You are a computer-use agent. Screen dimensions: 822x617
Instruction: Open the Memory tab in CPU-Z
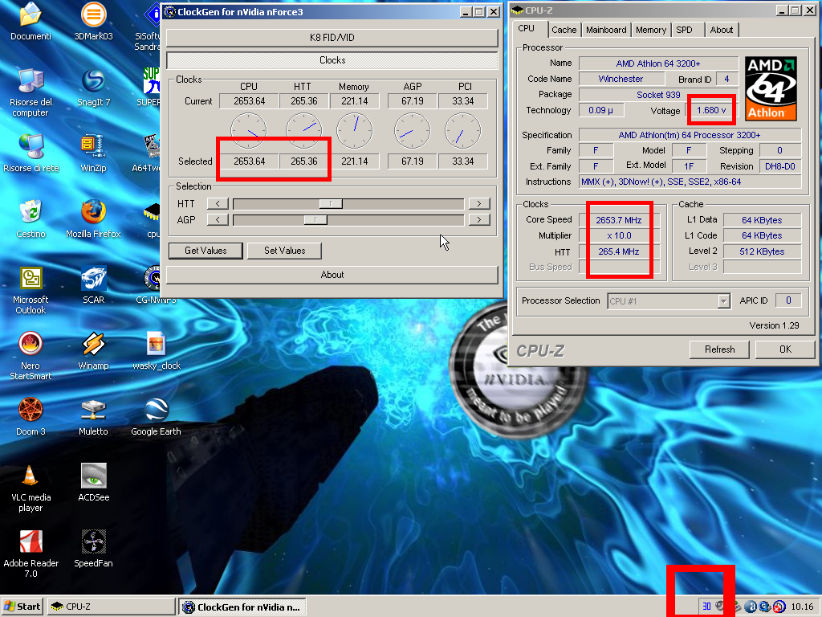[650, 30]
